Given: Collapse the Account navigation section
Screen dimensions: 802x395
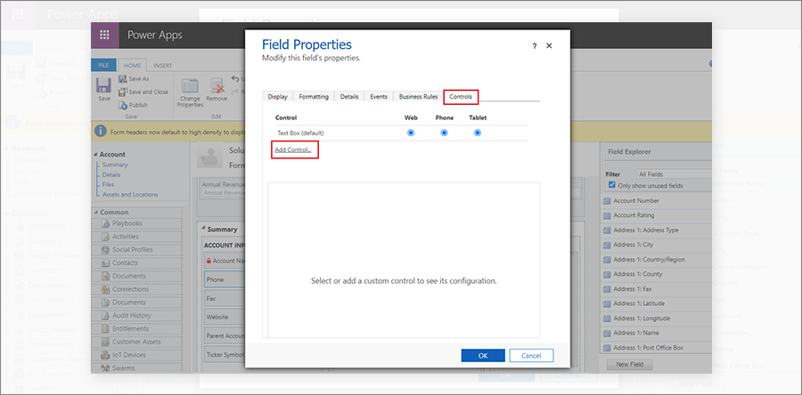Looking at the screenshot, I should [x=96, y=155].
